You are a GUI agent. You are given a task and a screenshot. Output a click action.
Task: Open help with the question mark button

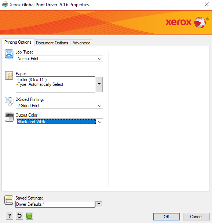(10, 216)
